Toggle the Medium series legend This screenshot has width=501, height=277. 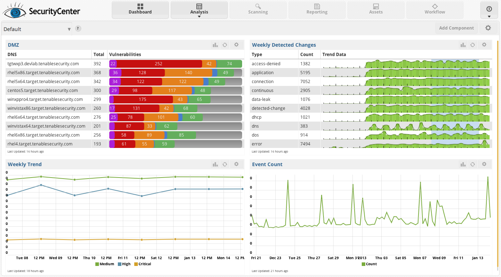[105, 264]
